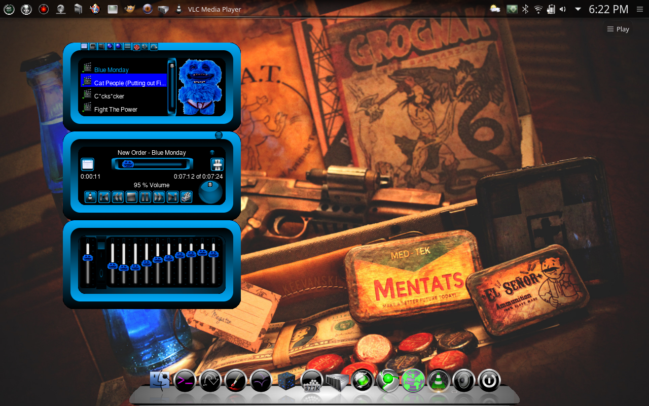The width and height of the screenshot is (649, 406).
Task: Click the 'New Order - Blue Monday' title
Action: (152, 153)
